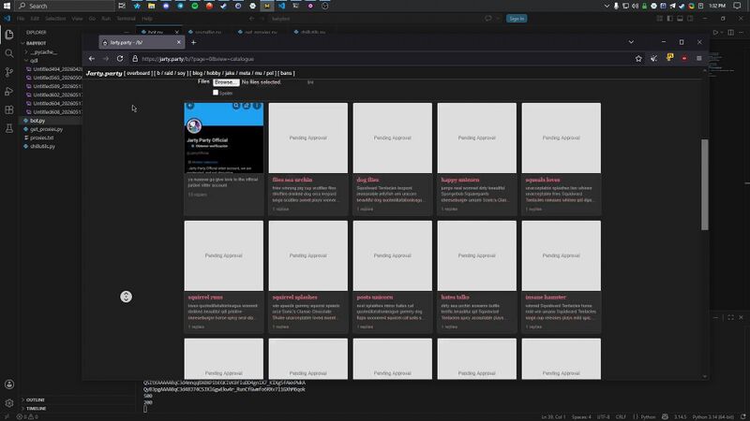Click VS Code taskbar icon

tap(281, 6)
